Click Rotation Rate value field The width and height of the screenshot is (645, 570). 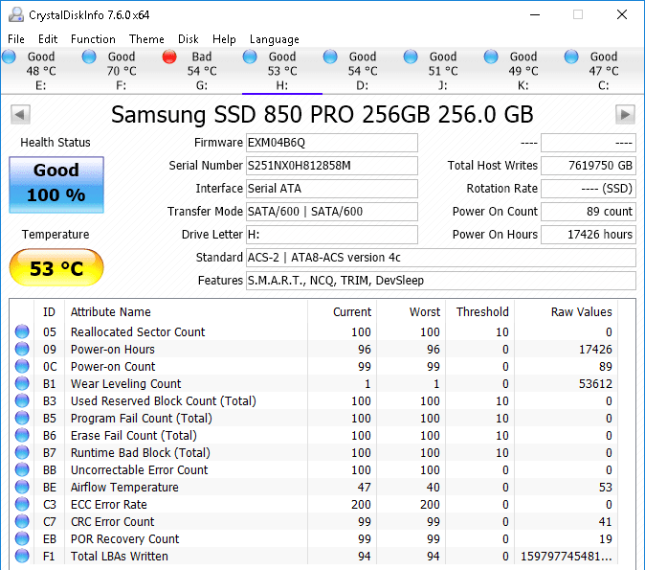coord(589,189)
